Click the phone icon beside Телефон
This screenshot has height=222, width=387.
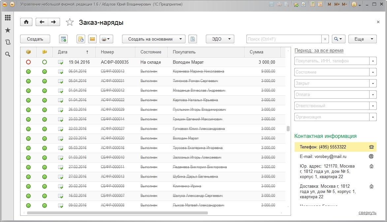(x=371, y=147)
